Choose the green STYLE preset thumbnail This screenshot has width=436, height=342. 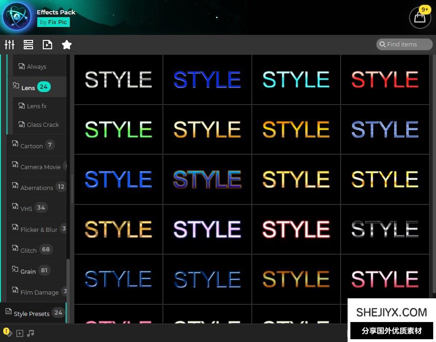[x=118, y=130]
